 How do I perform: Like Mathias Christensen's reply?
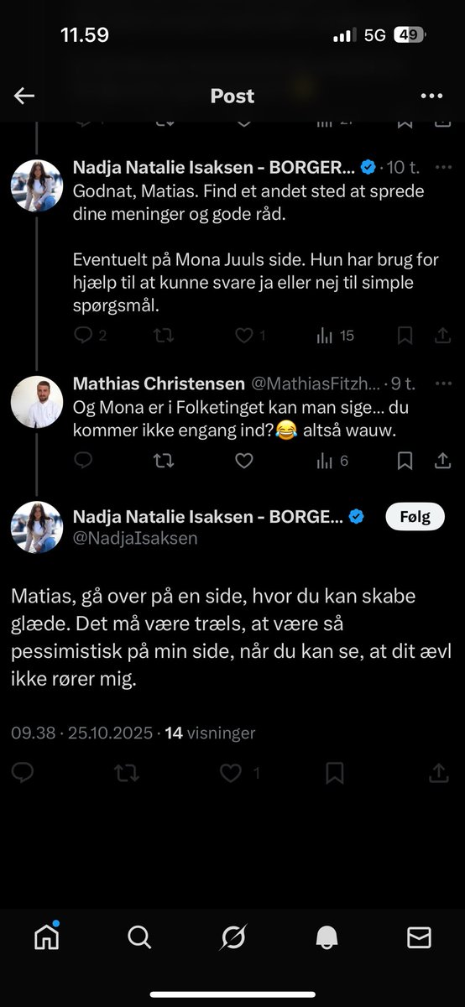tap(243, 461)
